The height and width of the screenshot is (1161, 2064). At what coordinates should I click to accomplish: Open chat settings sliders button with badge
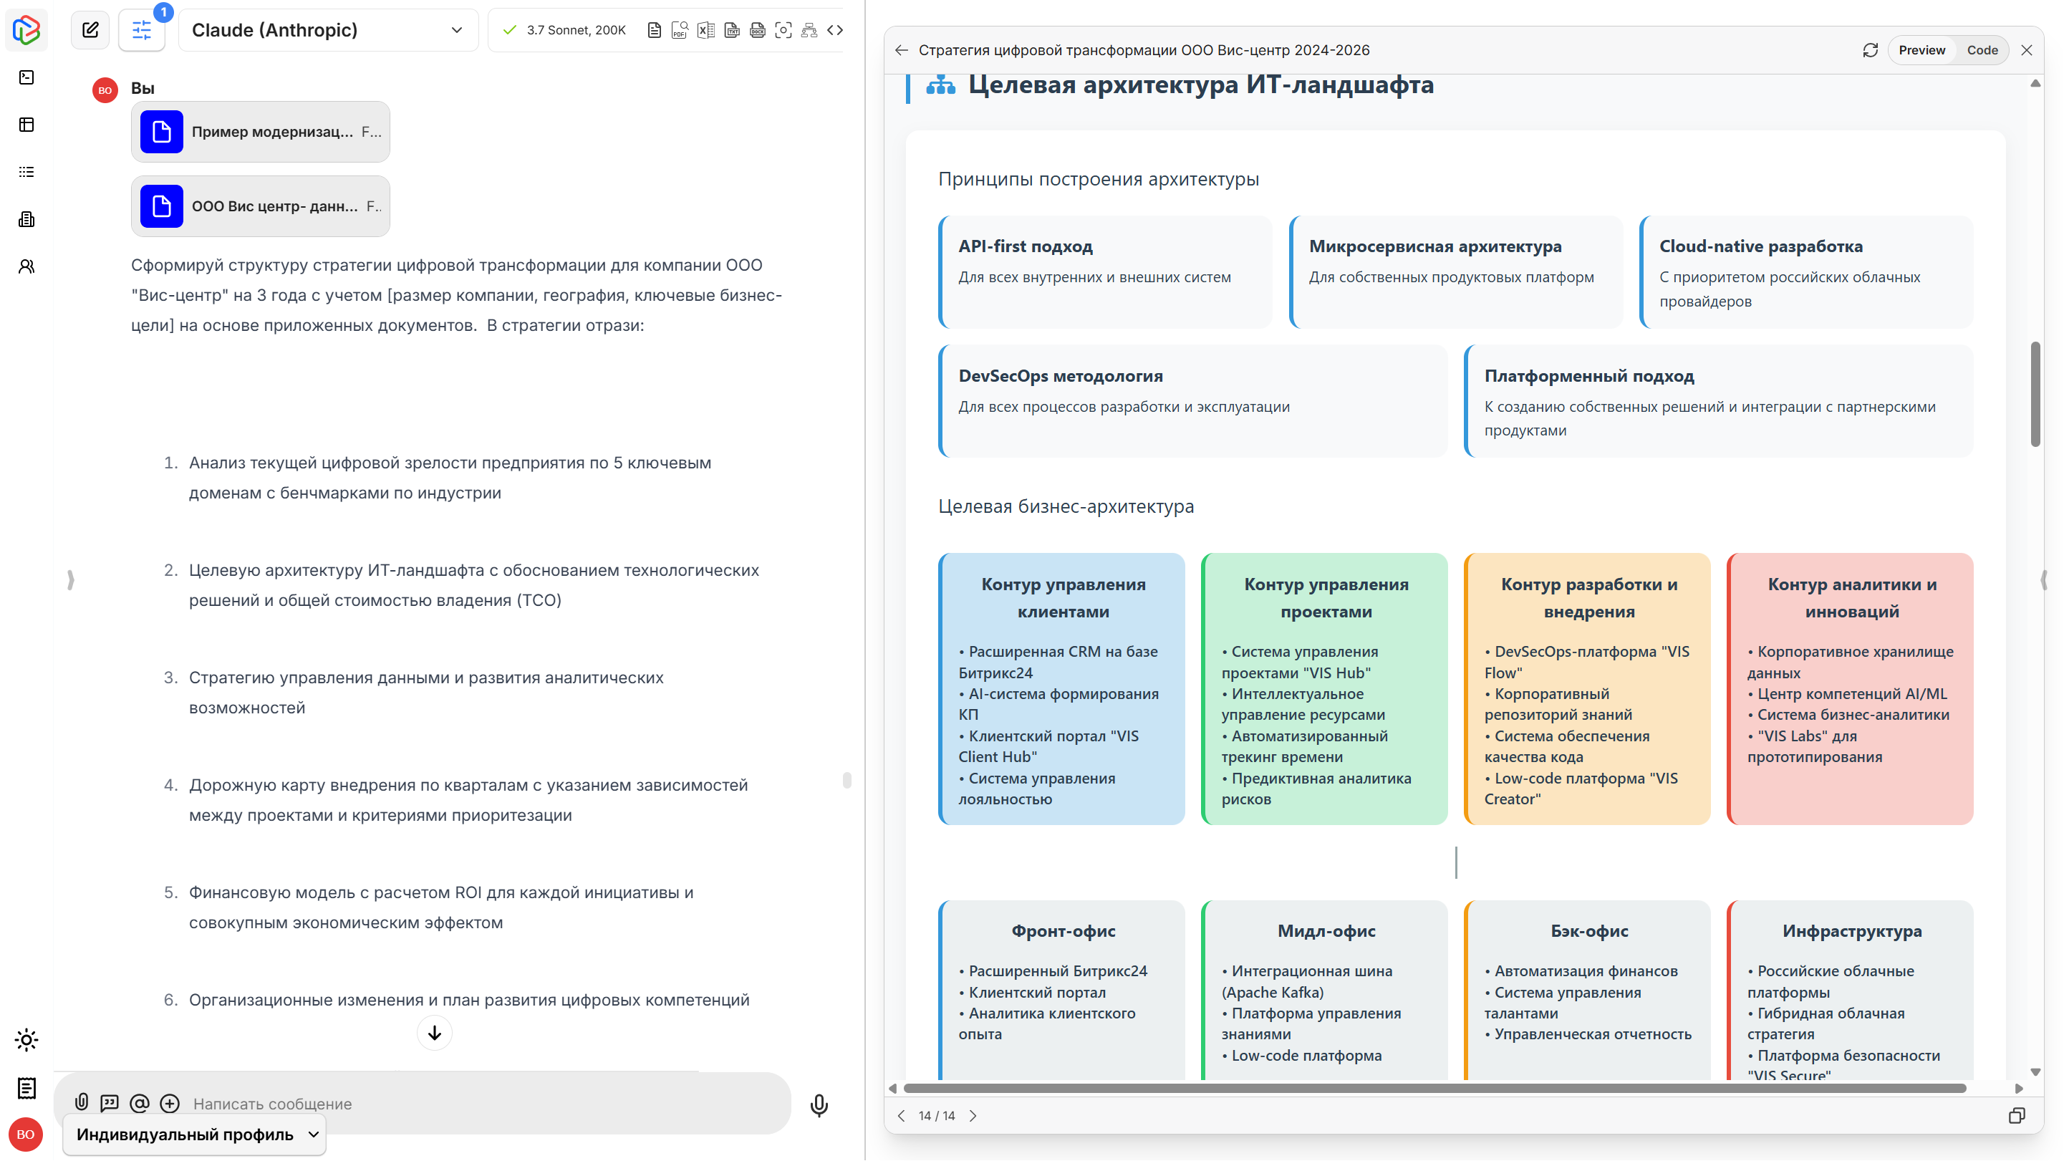(x=142, y=31)
